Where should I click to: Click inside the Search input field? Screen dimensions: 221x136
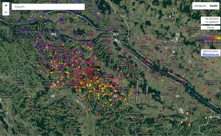pos(48,7)
